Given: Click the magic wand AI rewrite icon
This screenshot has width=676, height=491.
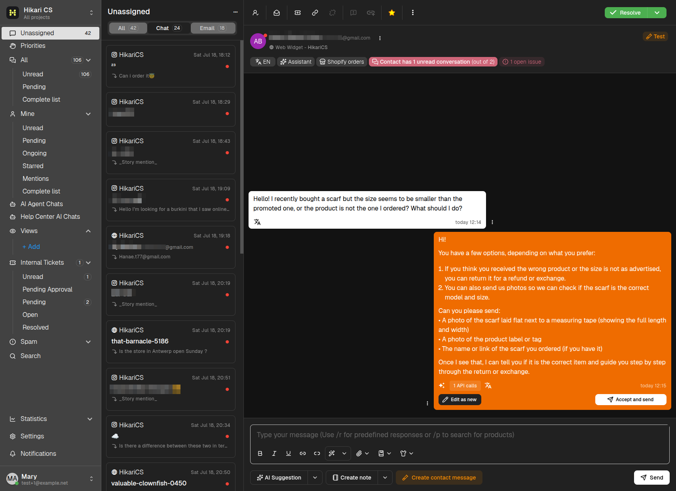Looking at the screenshot, I should tap(332, 453).
